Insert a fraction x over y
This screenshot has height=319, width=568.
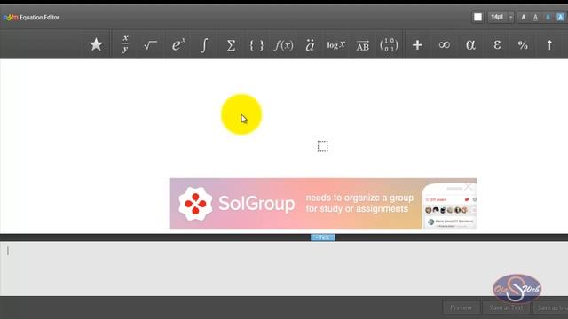(x=125, y=44)
